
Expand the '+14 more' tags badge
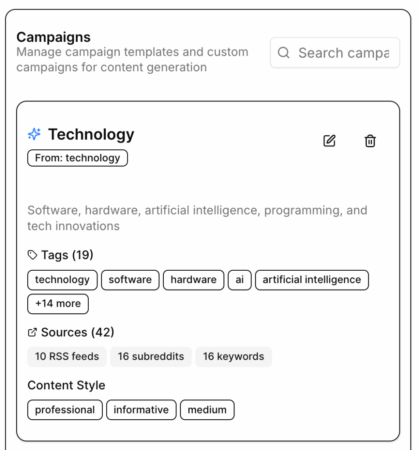[x=58, y=304]
